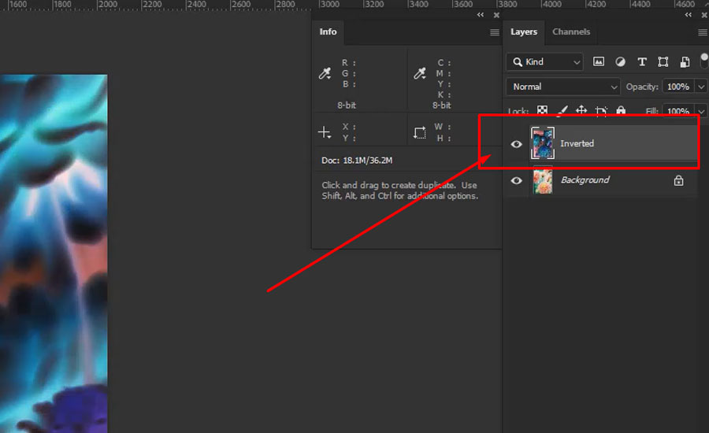The height and width of the screenshot is (433, 709).
Task: Hide the Background layer
Action: (x=516, y=181)
